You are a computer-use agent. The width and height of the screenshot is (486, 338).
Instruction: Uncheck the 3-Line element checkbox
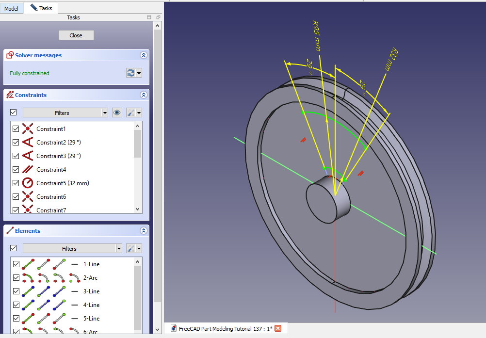point(16,291)
